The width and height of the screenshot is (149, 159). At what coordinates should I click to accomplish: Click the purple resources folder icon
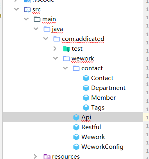pos(47,156)
